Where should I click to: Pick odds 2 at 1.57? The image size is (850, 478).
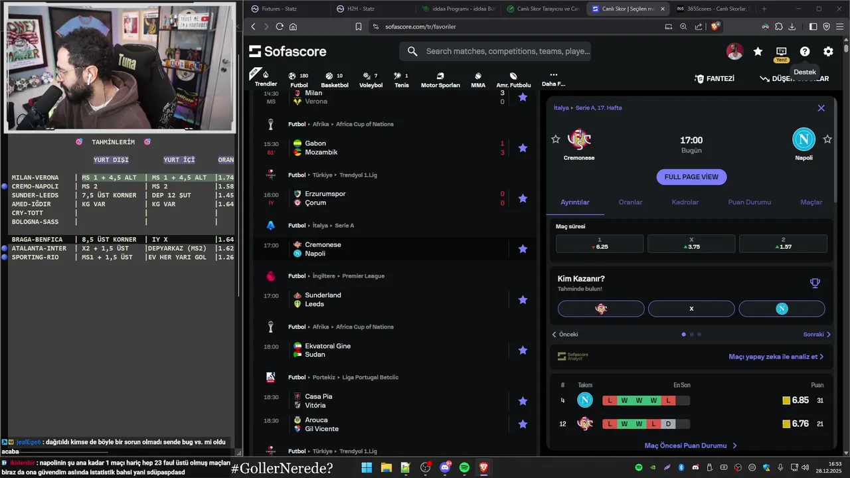pos(783,244)
